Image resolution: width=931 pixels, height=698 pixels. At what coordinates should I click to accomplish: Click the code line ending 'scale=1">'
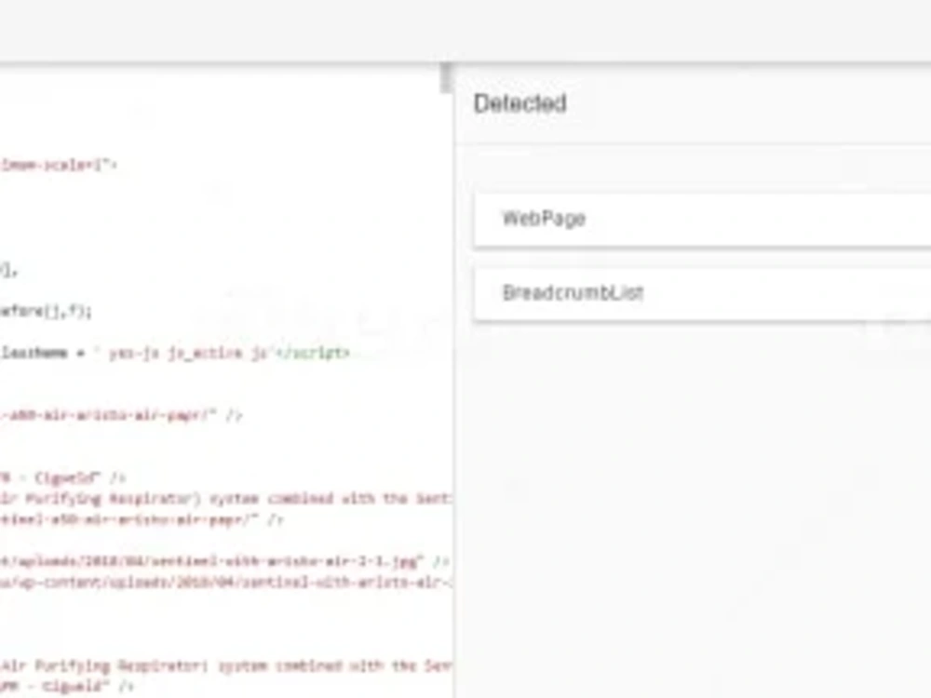(58, 165)
